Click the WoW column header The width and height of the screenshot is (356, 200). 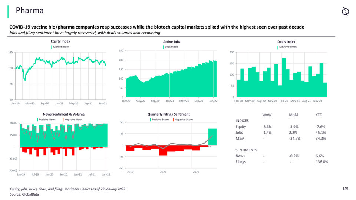[x=267, y=115]
